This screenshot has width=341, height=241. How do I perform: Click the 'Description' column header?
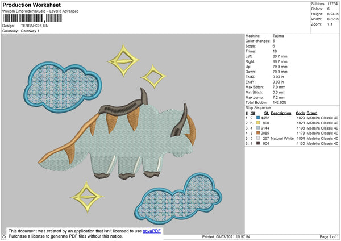click(281, 113)
